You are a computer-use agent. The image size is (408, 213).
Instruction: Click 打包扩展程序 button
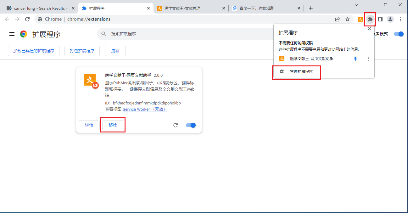(82, 51)
